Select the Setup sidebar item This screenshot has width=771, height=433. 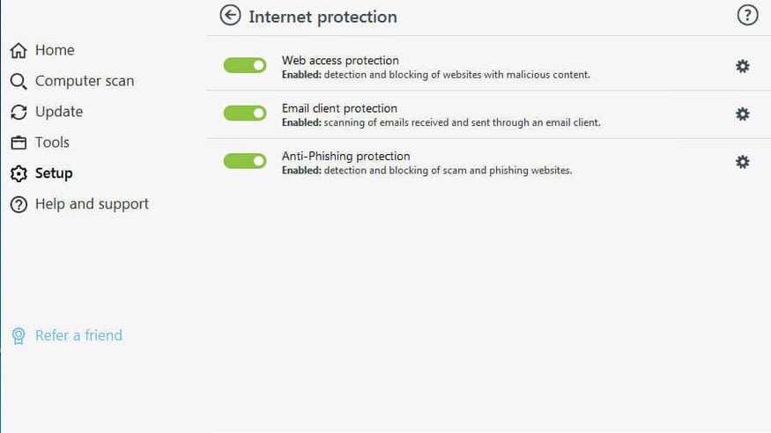[x=54, y=173]
